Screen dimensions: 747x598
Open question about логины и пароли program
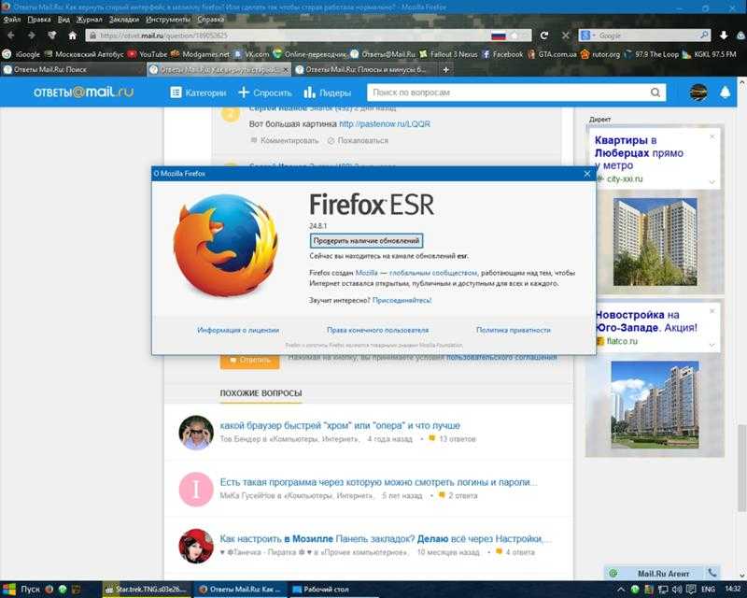378,482
